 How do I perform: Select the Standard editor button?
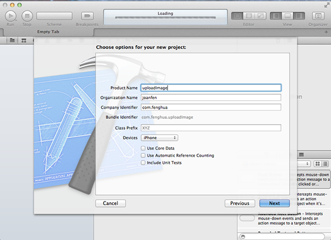click(237, 16)
